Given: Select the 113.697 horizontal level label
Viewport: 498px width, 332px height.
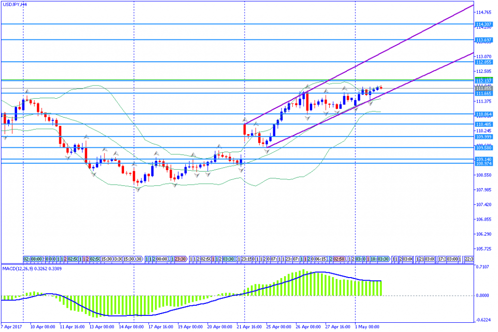Looking at the screenshot, I should coord(483,39).
